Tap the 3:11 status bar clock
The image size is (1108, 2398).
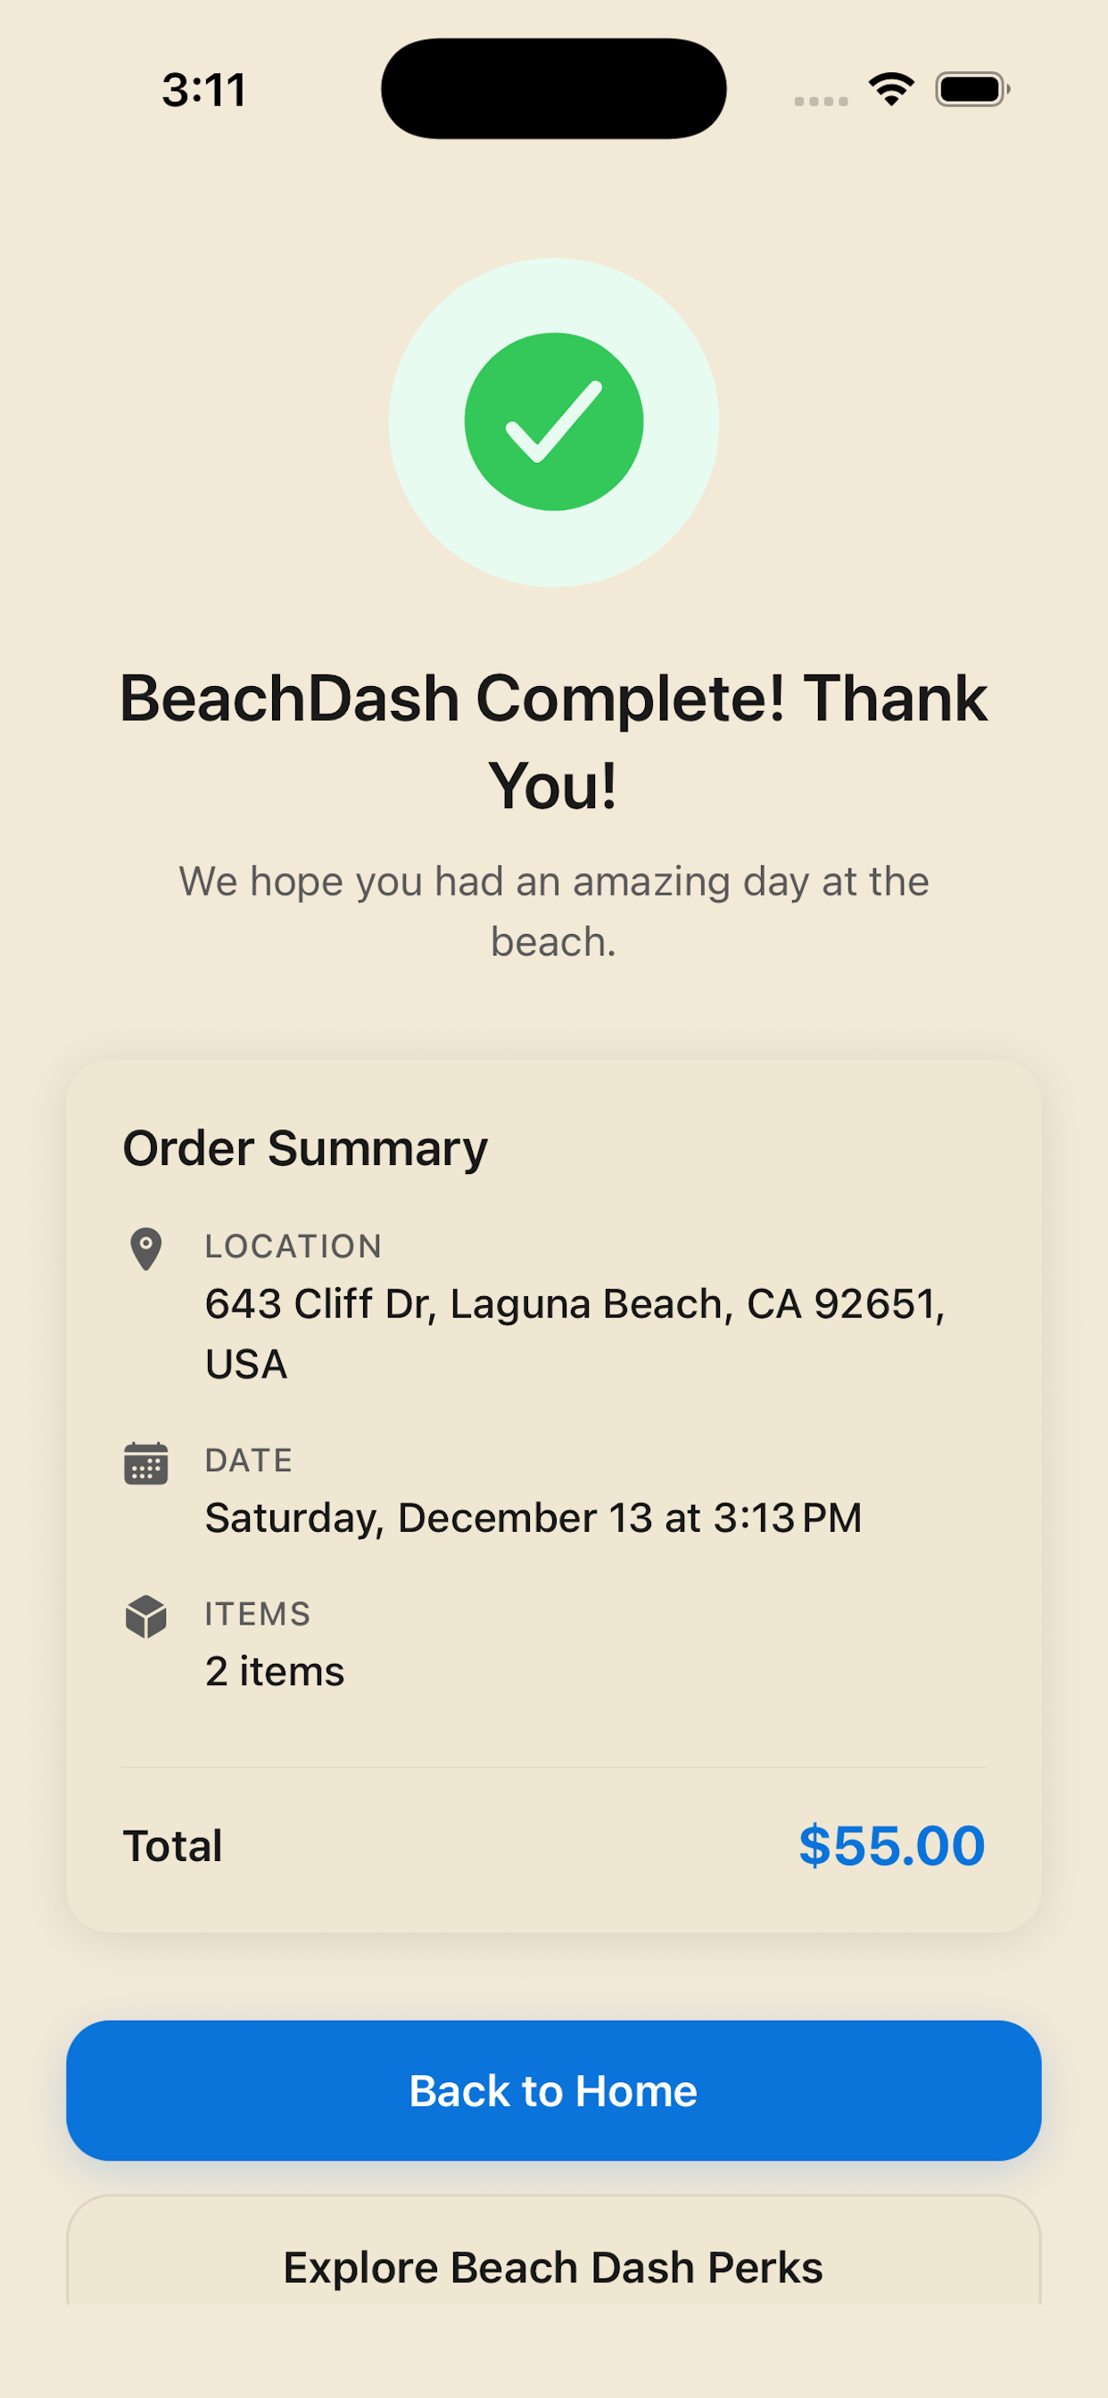(204, 90)
